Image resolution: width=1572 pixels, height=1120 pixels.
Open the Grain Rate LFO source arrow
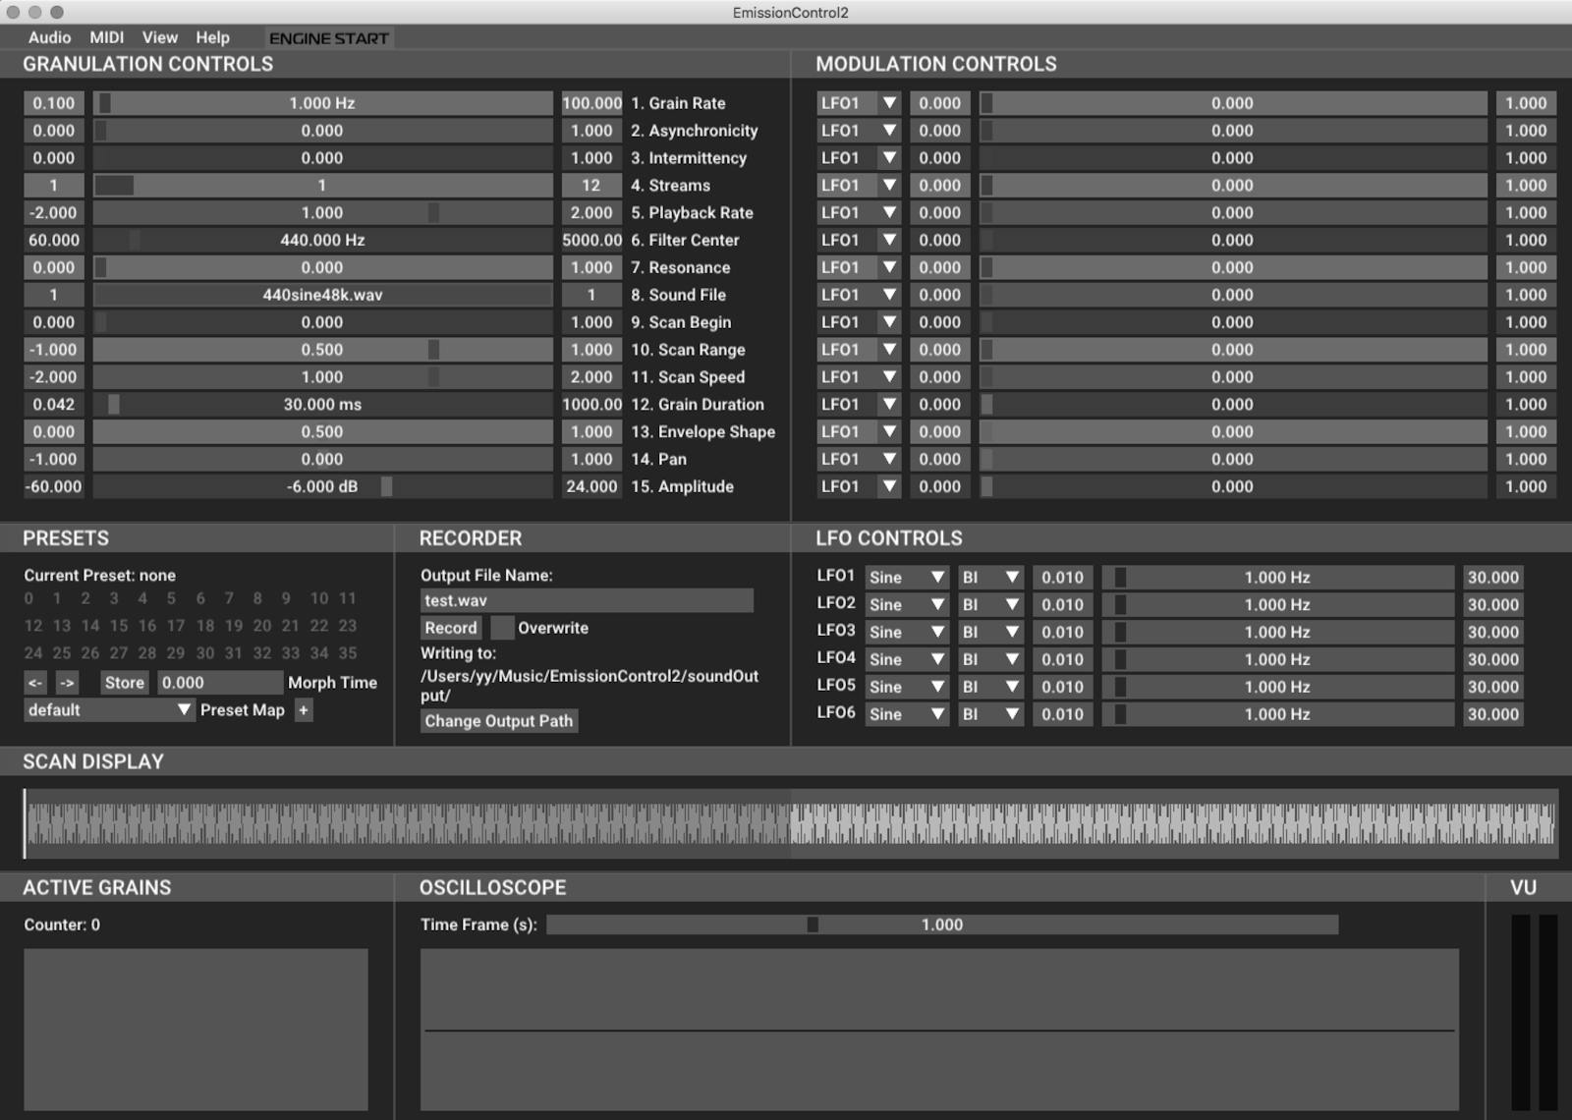[x=889, y=103]
